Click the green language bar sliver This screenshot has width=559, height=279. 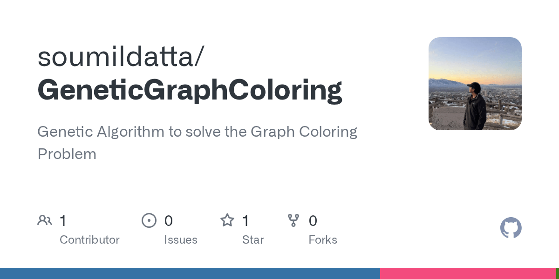click(558, 273)
